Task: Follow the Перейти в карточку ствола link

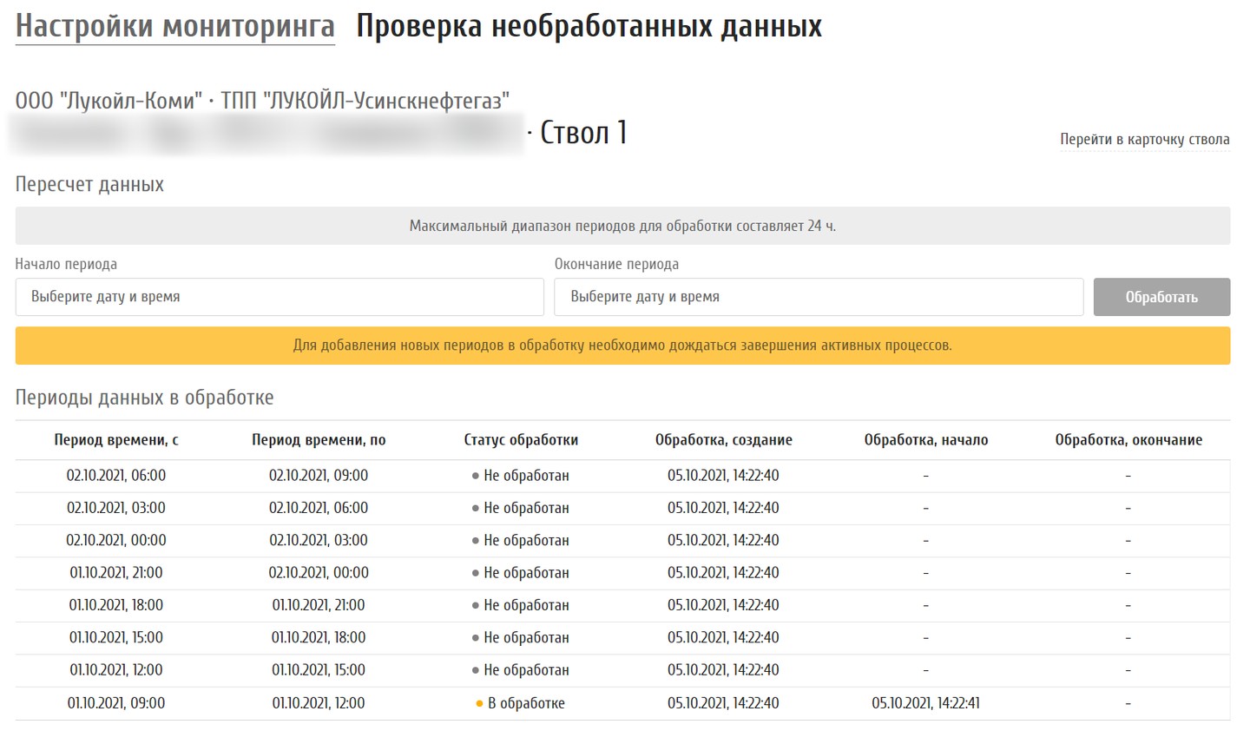Action: coord(1144,139)
